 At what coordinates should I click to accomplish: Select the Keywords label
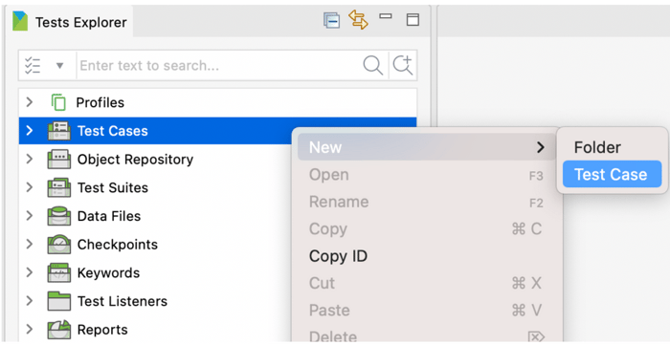click(108, 273)
